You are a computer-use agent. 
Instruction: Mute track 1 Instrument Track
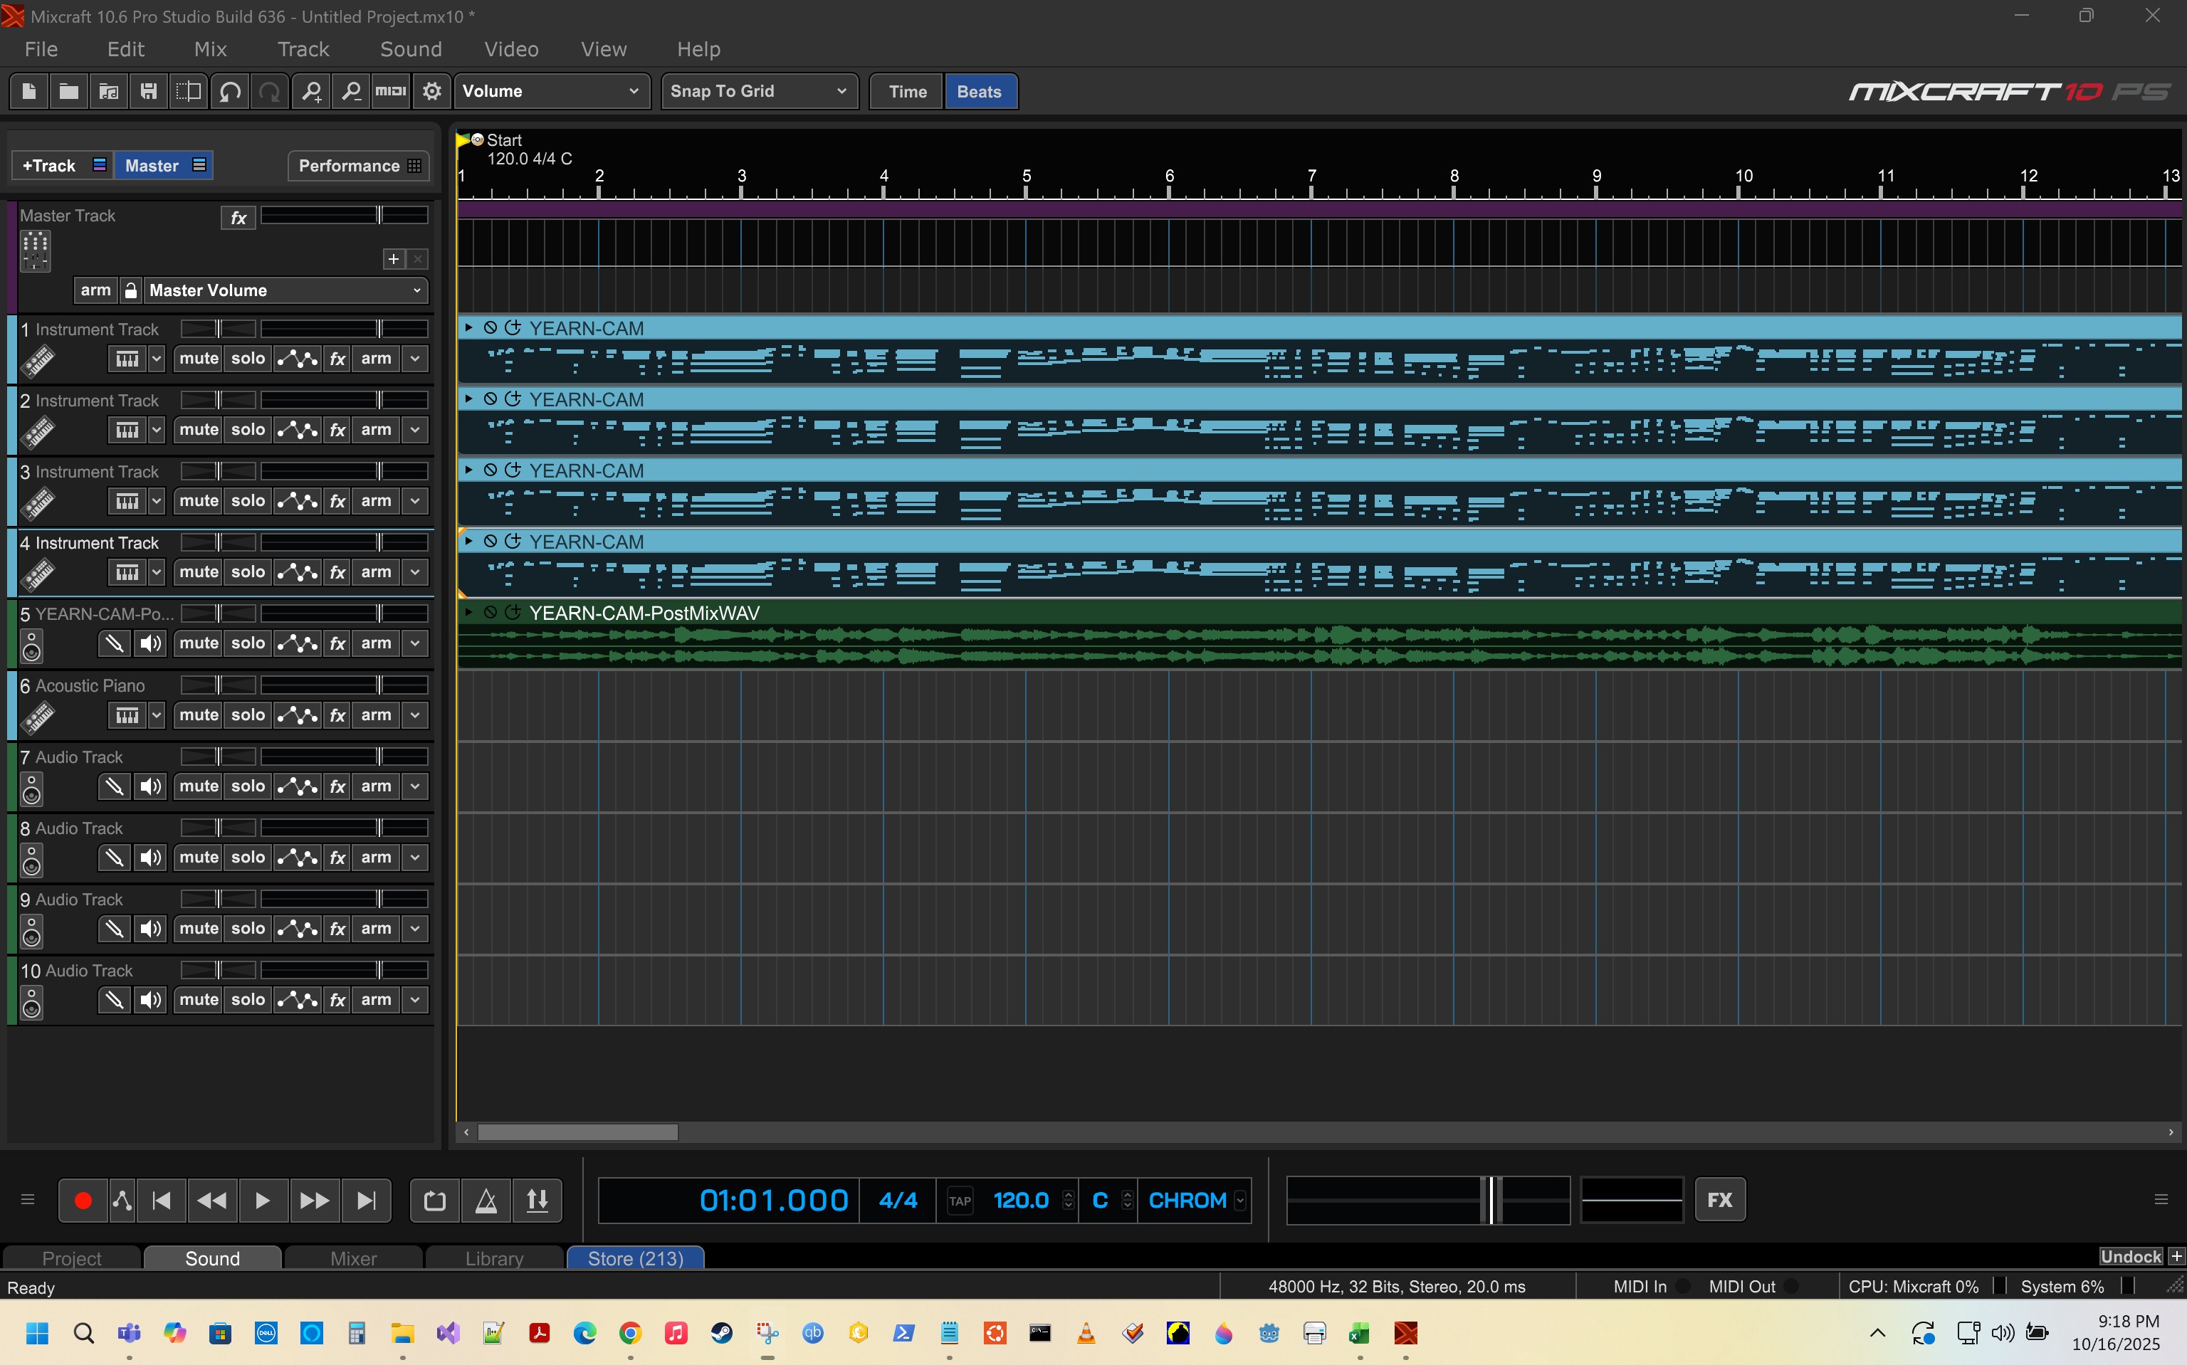199,359
